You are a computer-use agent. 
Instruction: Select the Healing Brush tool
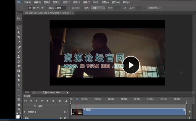[19, 47]
